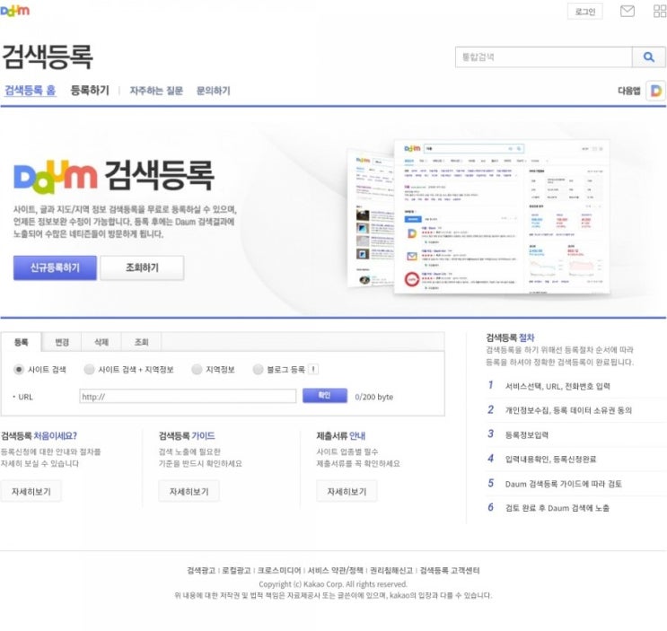Click the blog registration info exclamation icon
Image resolution: width=667 pixels, height=631 pixels.
coord(313,369)
